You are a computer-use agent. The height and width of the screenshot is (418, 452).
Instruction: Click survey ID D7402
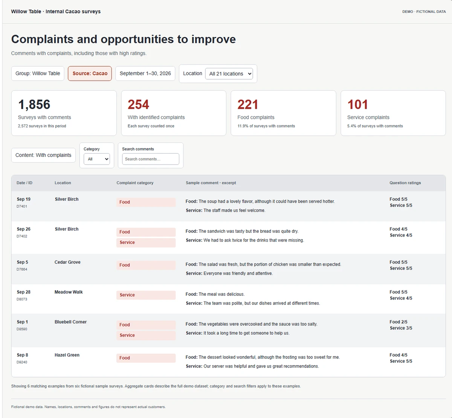pos(22,236)
